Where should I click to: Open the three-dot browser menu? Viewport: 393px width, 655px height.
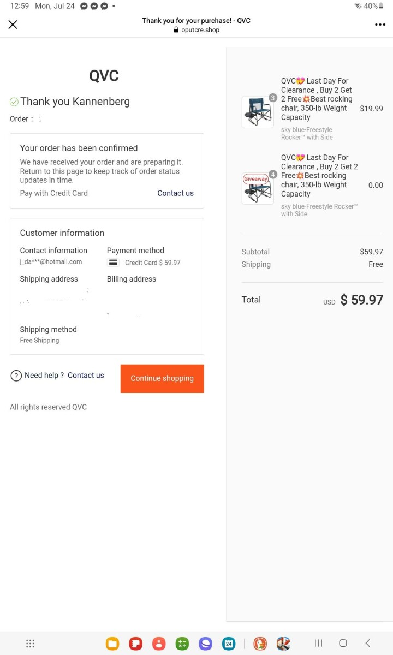(380, 25)
